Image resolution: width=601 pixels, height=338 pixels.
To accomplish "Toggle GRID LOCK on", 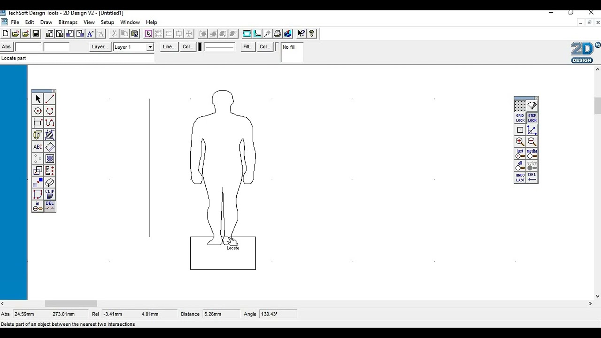I will click(520, 118).
